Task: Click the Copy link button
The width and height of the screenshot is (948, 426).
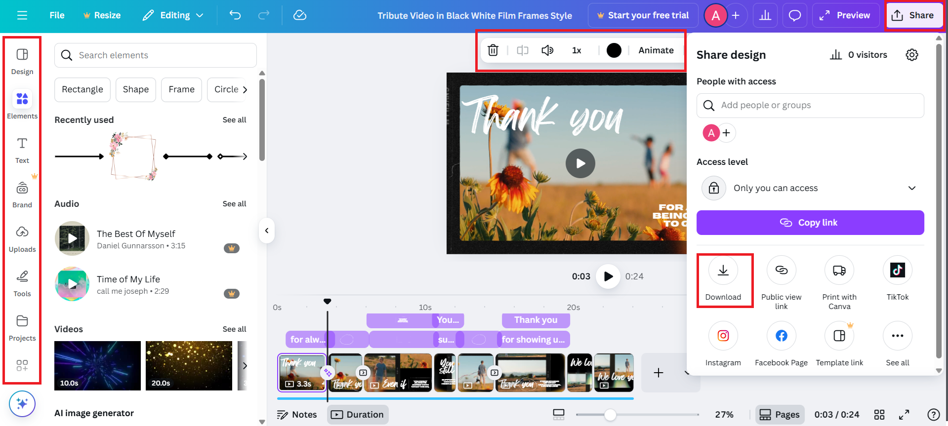Action: (810, 223)
